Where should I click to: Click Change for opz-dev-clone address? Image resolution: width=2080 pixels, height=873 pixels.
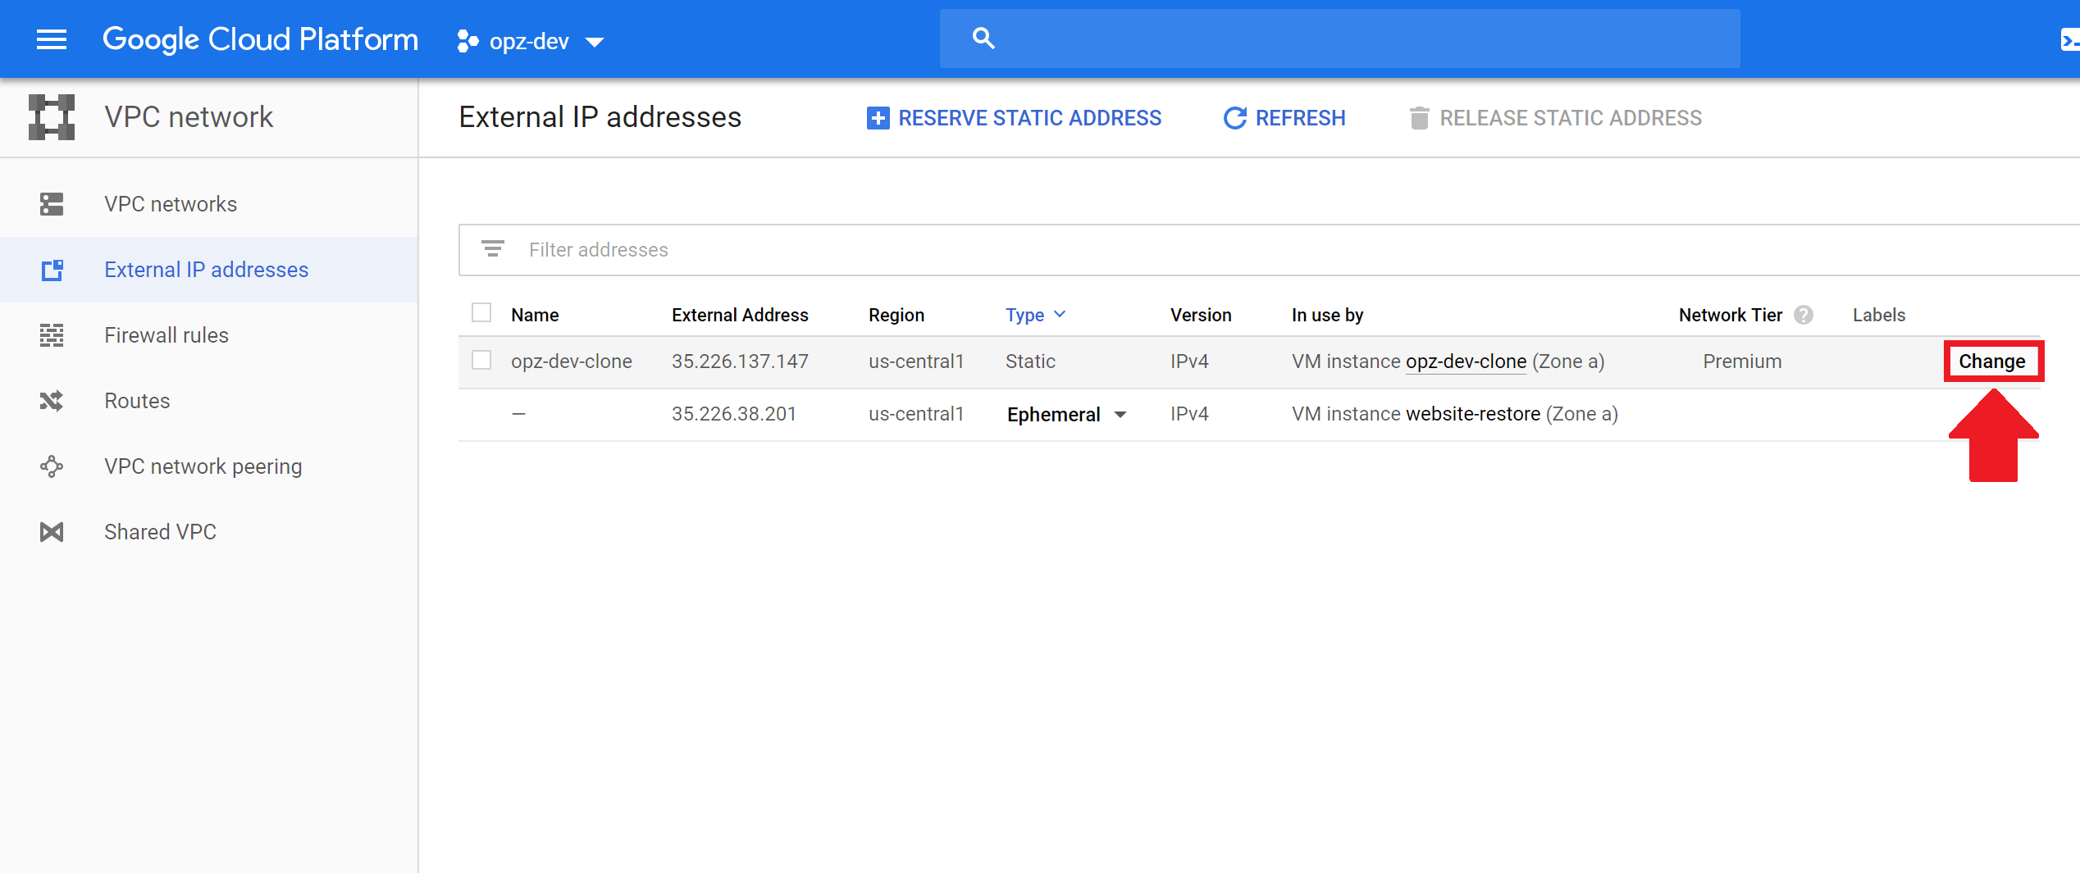click(x=1992, y=361)
